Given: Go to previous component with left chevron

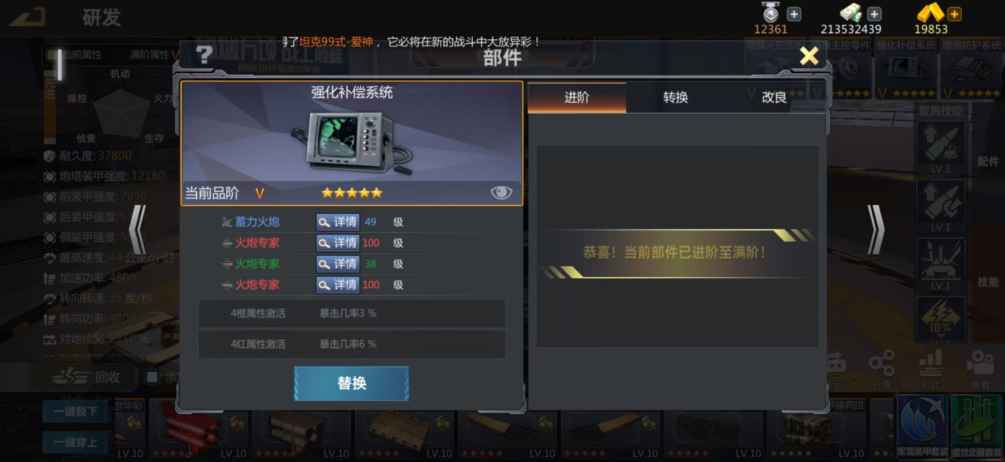Looking at the screenshot, I should point(137,230).
